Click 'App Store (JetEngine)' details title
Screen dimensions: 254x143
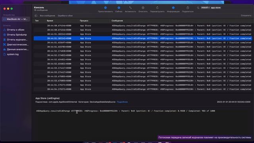pyautogui.click(x=48, y=98)
